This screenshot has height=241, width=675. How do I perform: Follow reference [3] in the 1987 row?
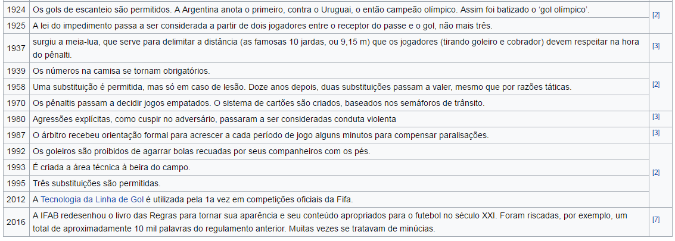tap(656, 133)
